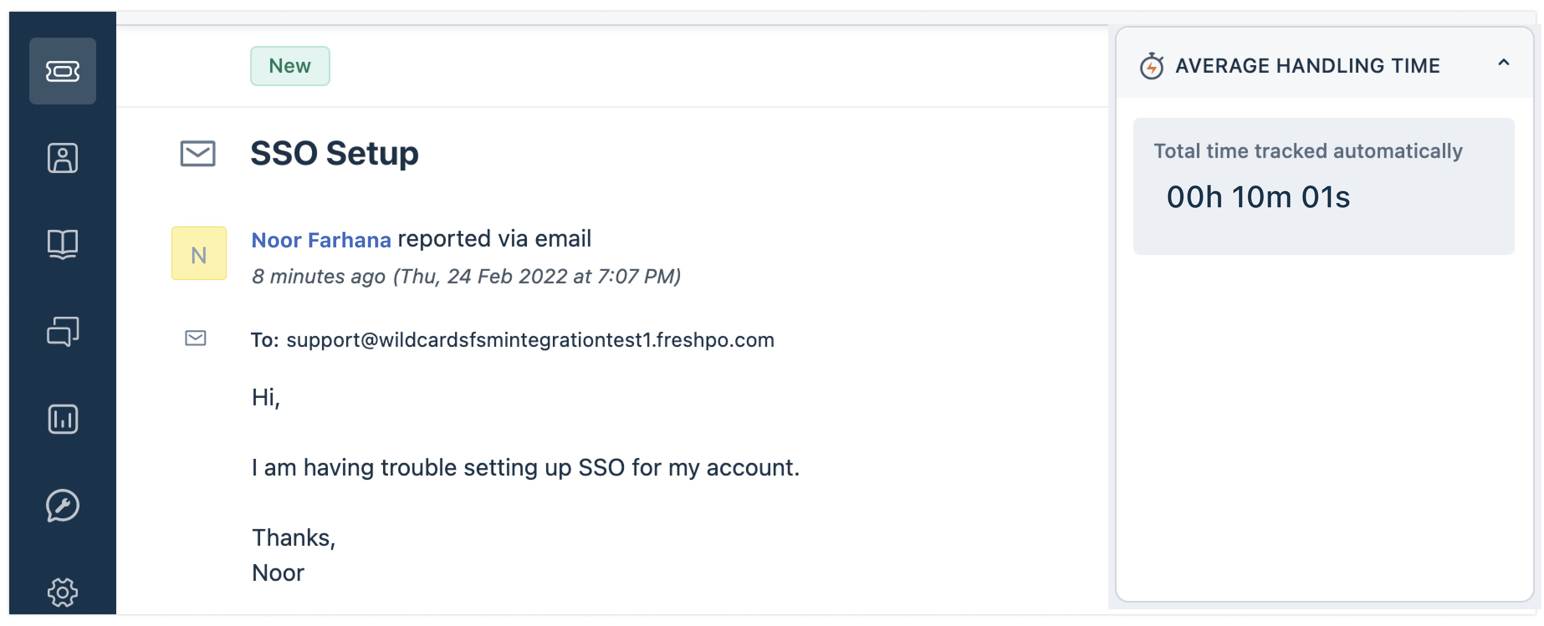Open the Tickets icon in sidebar
The image size is (1544, 626).
click(62, 71)
